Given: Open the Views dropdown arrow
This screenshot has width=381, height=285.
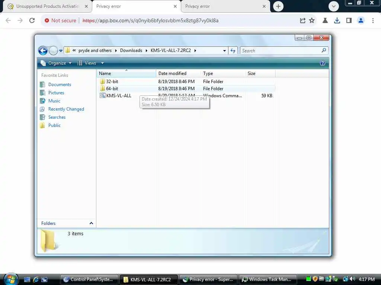Looking at the screenshot, I should (x=103, y=63).
